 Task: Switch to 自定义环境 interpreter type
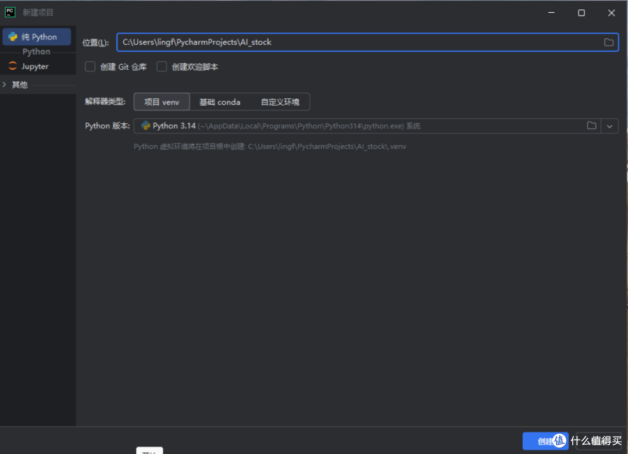280,102
